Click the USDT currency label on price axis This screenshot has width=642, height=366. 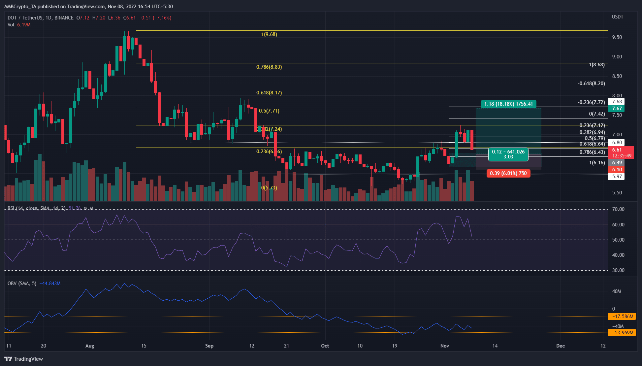[618, 17]
